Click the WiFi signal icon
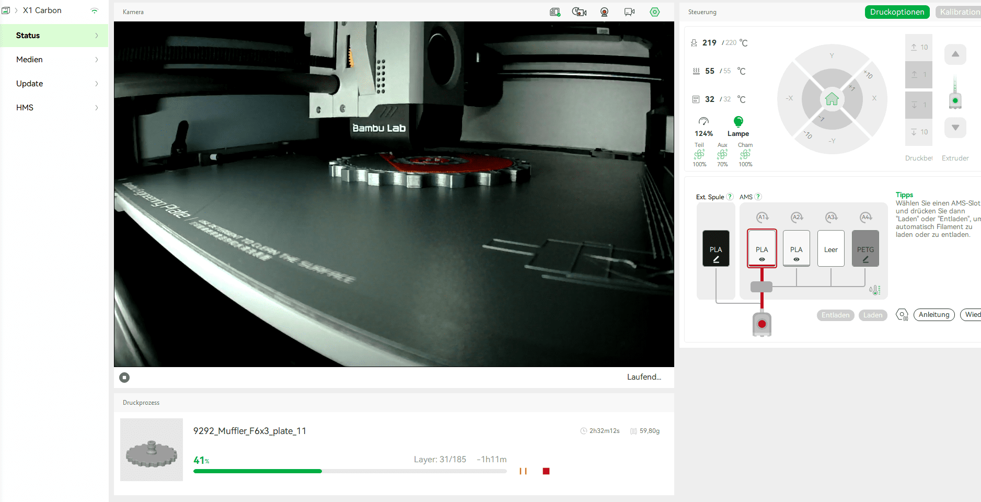The image size is (981, 502). (x=94, y=10)
